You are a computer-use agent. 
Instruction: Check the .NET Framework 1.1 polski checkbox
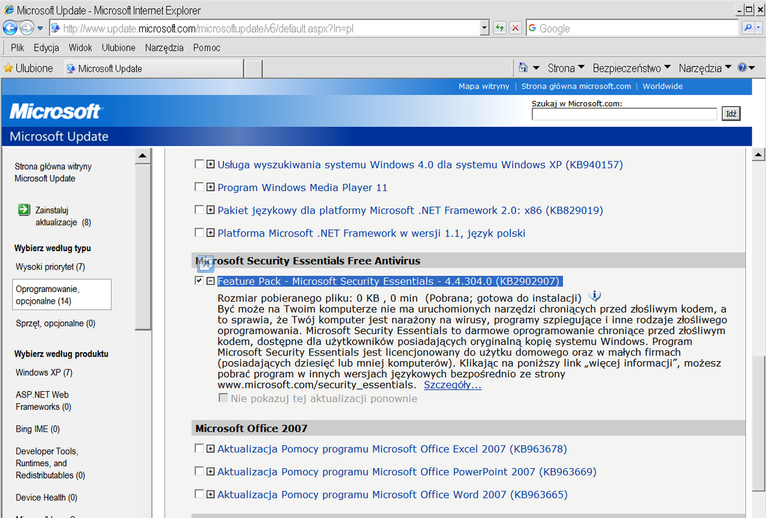pos(199,232)
